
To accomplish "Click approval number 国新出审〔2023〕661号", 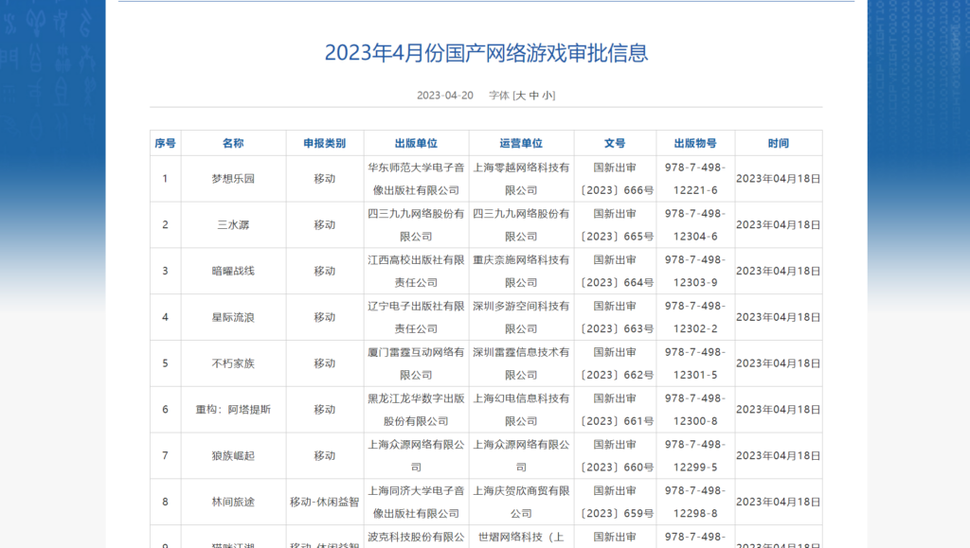I will (615, 410).
